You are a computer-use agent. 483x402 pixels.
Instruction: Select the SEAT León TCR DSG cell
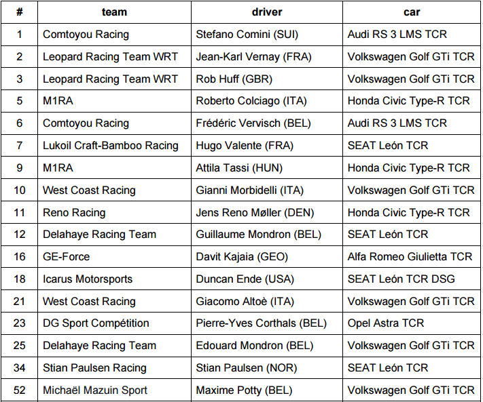click(x=412, y=279)
